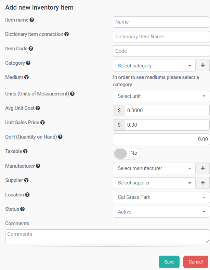The height and width of the screenshot is (270, 210).
Task: Click the Unit Sales Price input
Action: pyautogui.click(x=167, y=125)
